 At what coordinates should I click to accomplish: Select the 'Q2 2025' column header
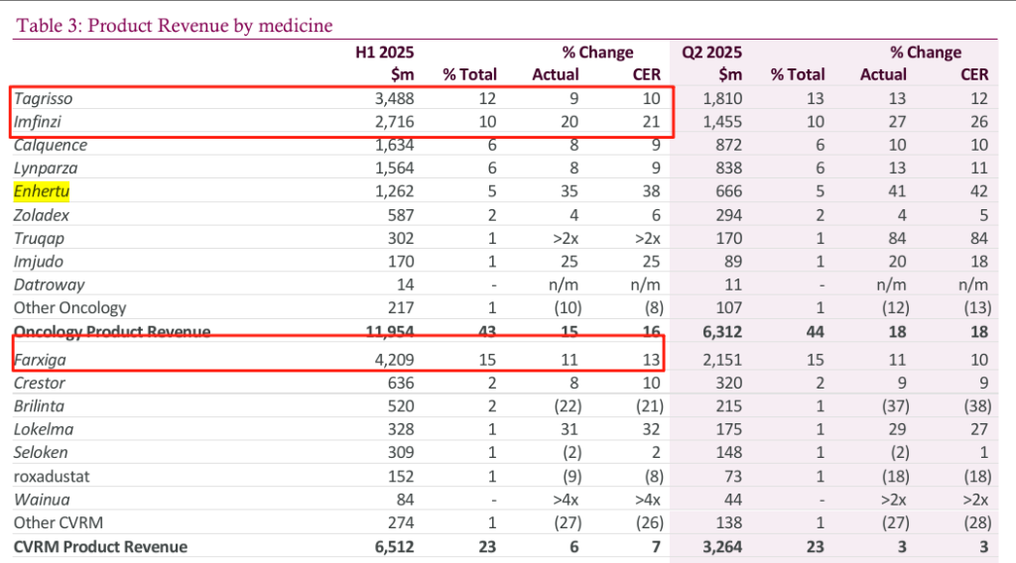click(x=711, y=53)
